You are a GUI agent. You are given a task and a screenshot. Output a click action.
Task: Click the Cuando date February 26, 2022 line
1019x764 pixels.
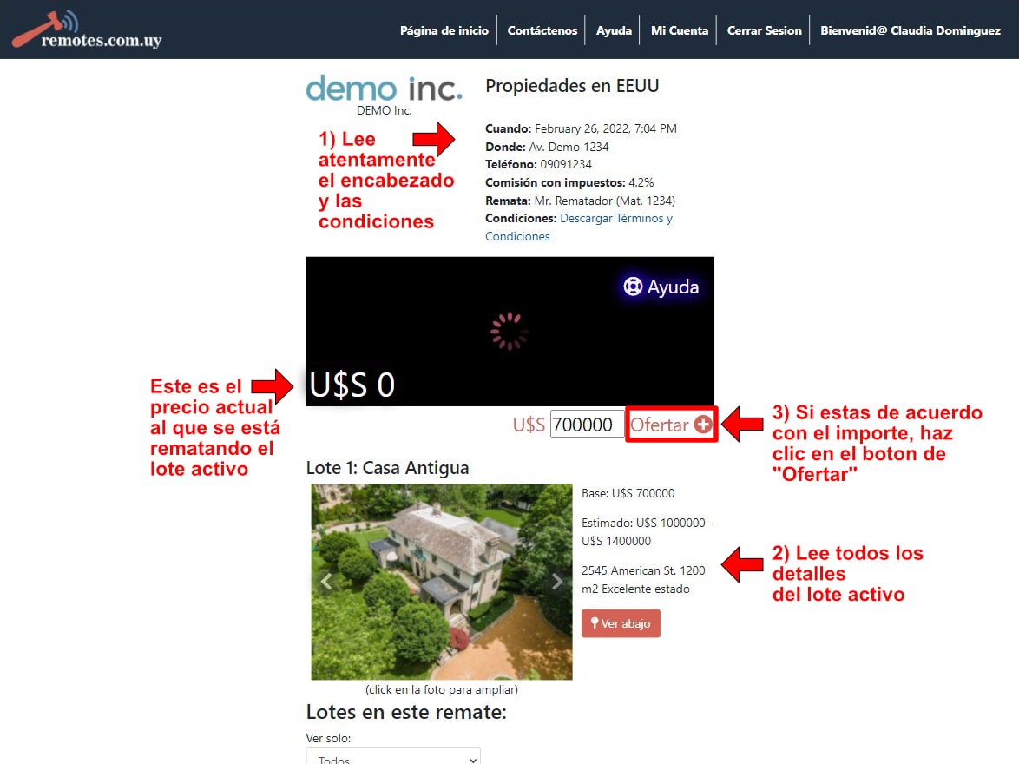click(x=581, y=128)
